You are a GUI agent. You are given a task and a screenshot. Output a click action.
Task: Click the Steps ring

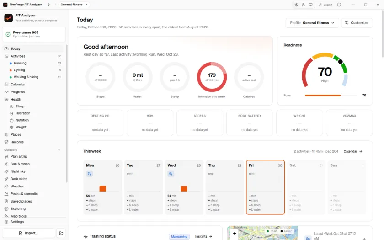[101, 77]
